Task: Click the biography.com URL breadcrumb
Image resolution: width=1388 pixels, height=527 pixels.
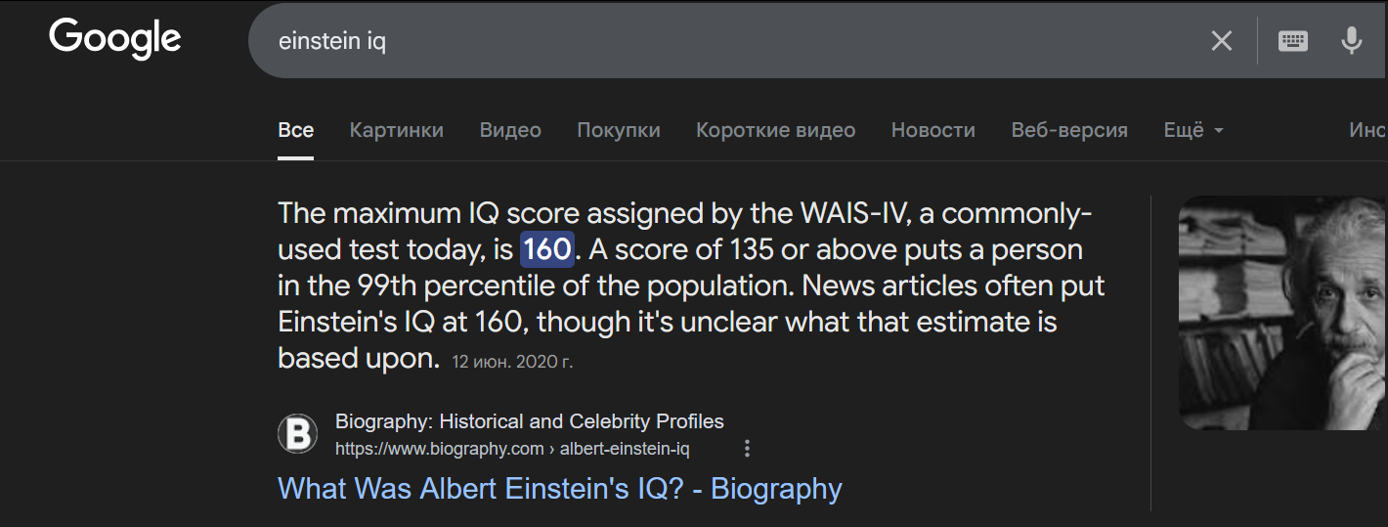Action: tap(512, 449)
